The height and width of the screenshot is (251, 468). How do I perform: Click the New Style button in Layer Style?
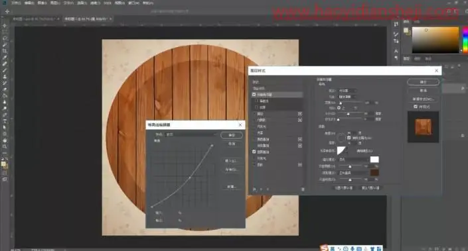pos(424,99)
